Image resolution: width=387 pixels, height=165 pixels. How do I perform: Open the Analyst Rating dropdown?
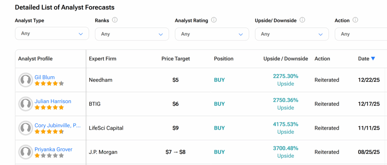(x=212, y=34)
